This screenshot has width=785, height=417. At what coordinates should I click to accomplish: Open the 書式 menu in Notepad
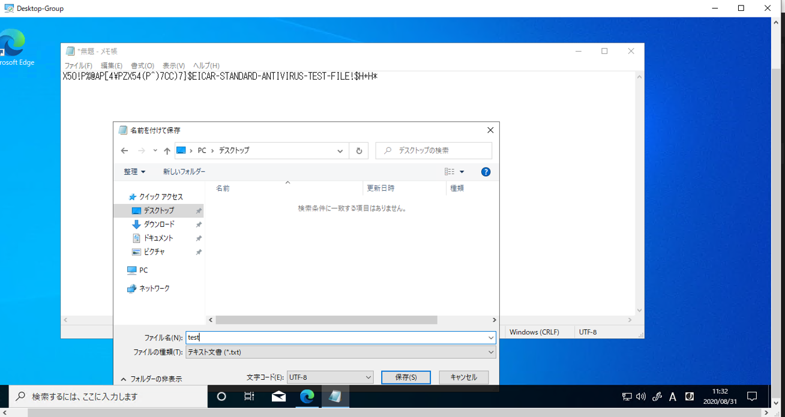click(142, 65)
